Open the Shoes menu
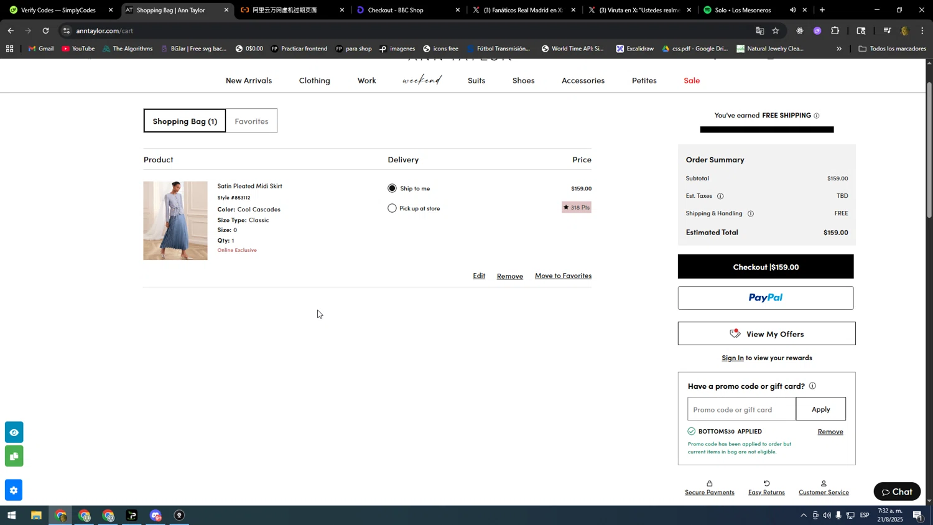 pyautogui.click(x=524, y=80)
